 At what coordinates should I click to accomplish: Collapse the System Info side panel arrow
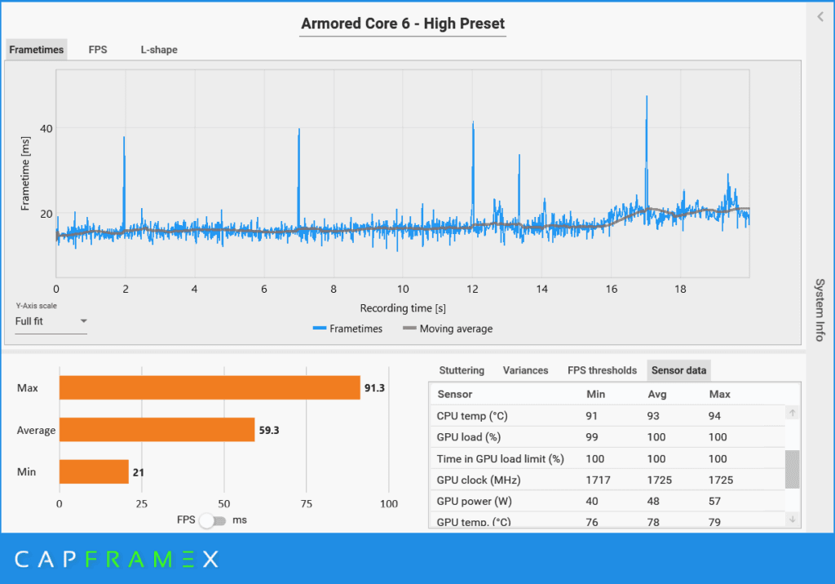tap(820, 16)
